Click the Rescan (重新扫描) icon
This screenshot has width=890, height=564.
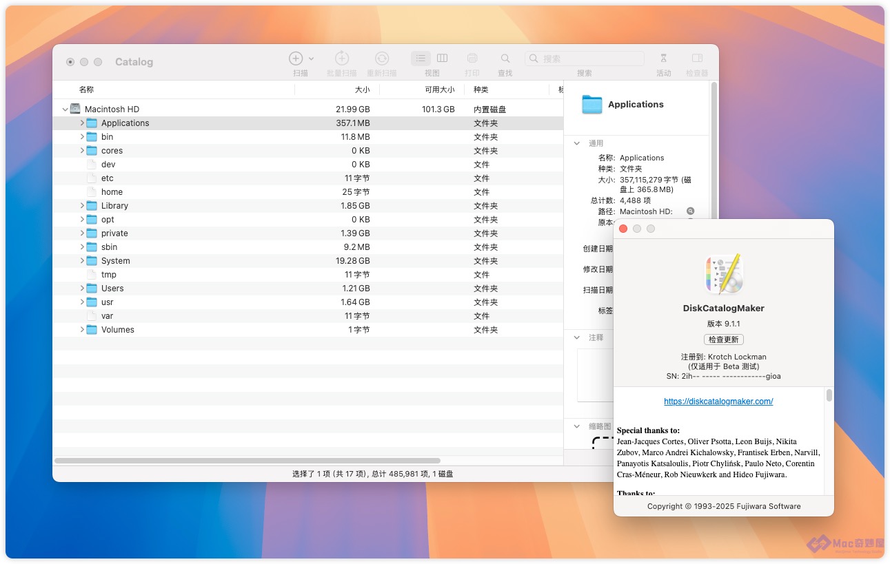point(382,59)
